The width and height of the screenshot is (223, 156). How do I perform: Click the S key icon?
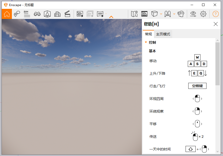(x=197, y=64)
